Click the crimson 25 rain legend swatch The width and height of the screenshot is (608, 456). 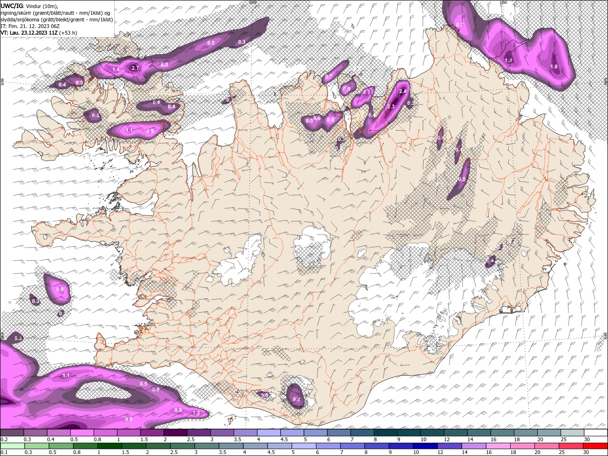tap(571, 446)
